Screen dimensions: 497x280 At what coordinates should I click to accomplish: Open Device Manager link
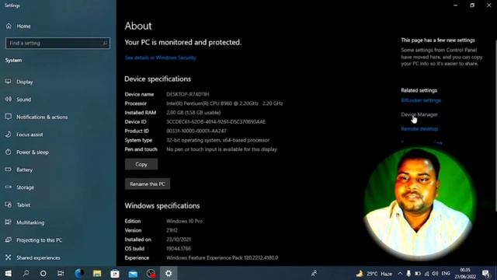[419, 114]
